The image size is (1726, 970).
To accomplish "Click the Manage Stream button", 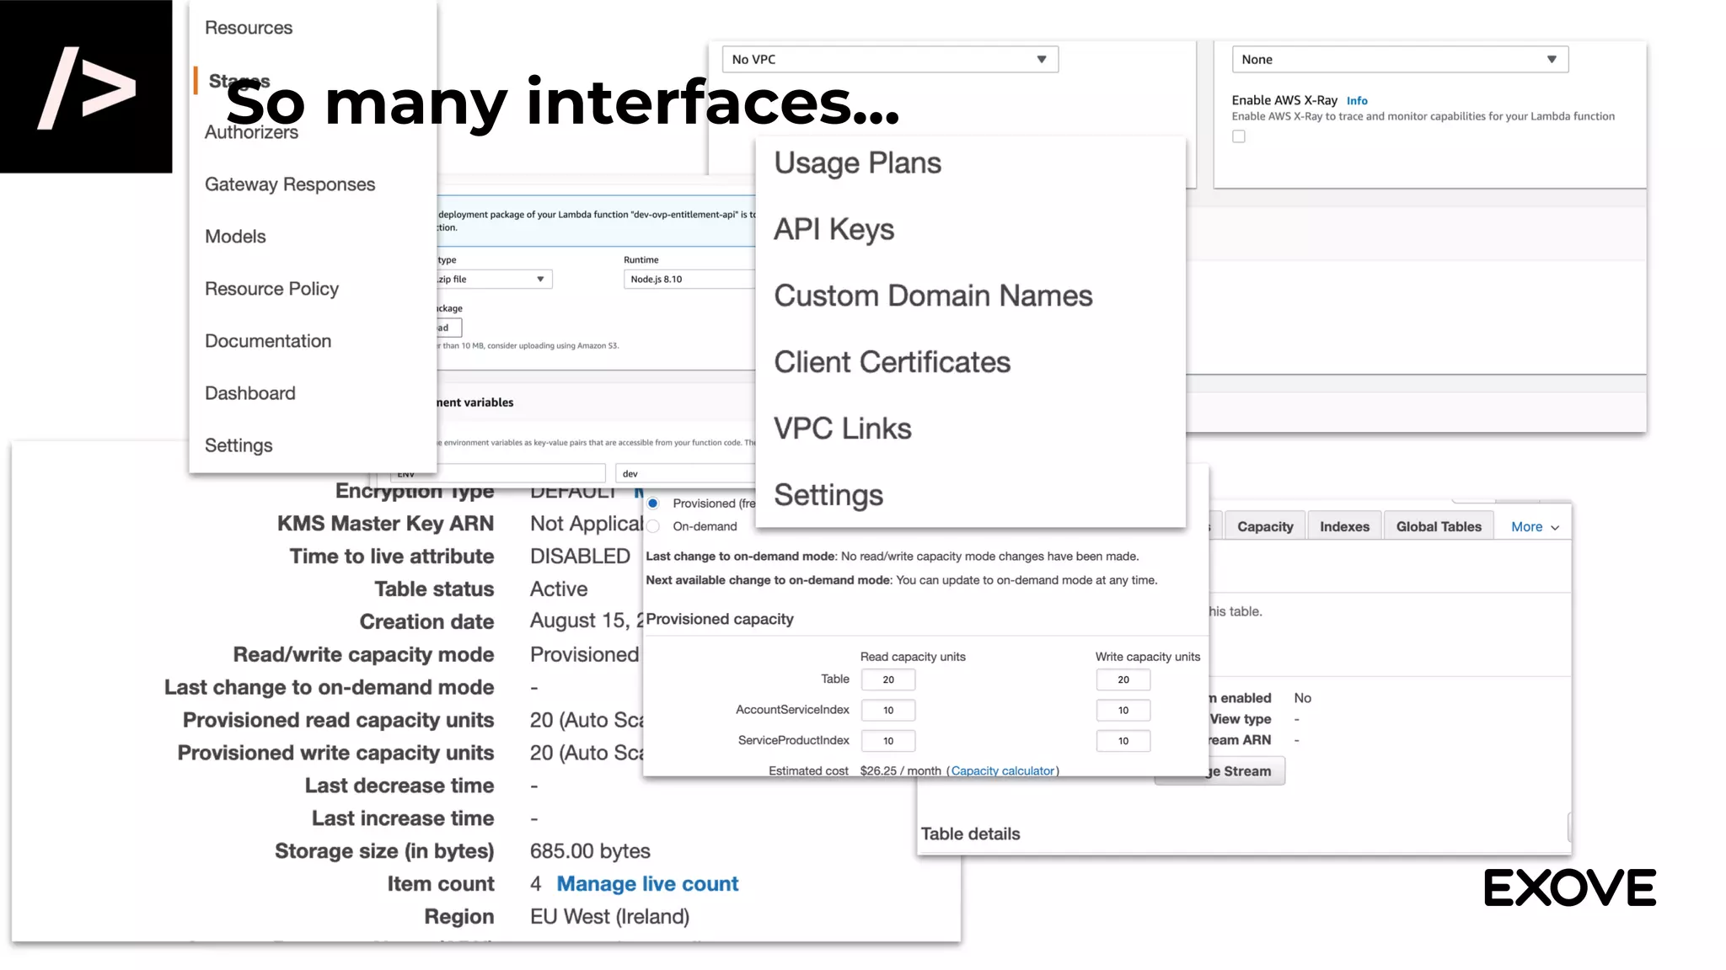I will tap(1220, 771).
